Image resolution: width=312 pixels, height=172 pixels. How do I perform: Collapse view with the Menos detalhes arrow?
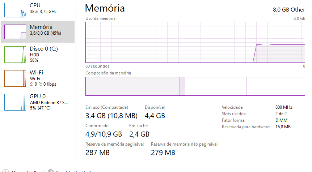pyautogui.click(x=5, y=171)
